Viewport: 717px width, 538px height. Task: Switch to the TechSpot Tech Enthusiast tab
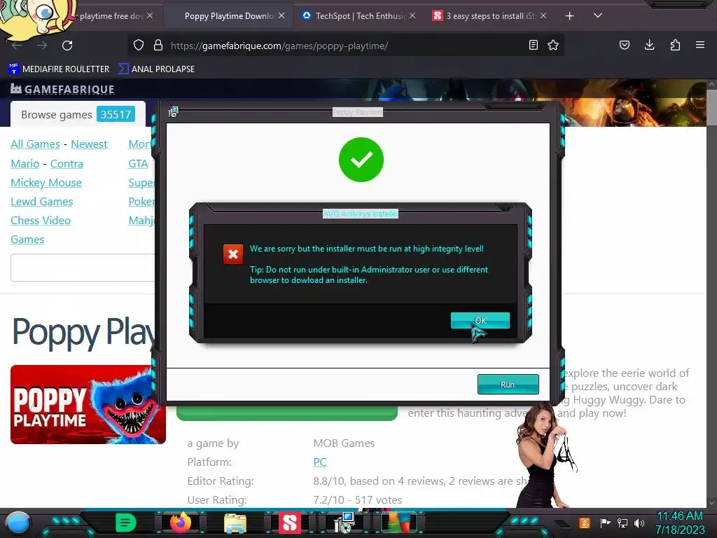tap(360, 16)
